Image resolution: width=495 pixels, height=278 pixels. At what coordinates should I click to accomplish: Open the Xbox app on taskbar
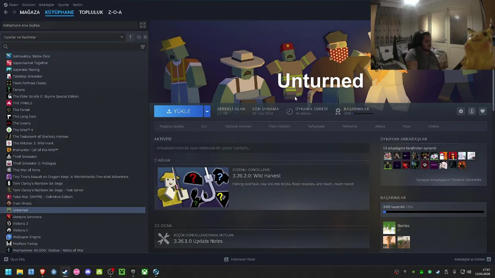pyautogui.click(x=145, y=272)
